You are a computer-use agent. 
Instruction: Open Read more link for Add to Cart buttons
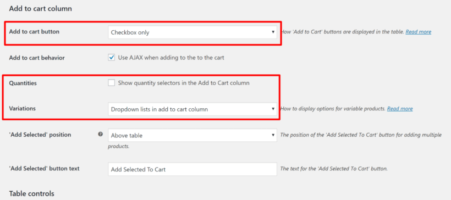tap(418, 32)
